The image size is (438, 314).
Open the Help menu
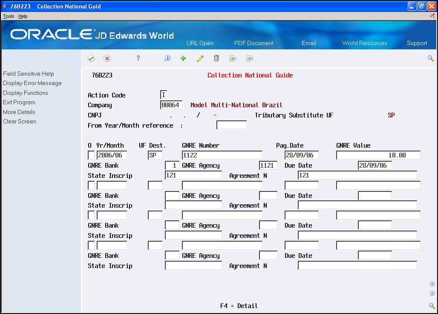tap(23, 16)
